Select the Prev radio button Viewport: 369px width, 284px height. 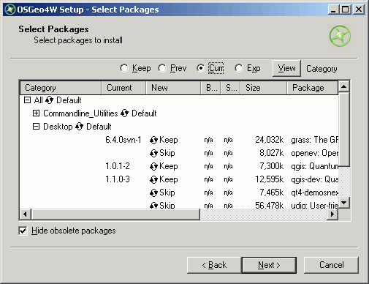point(162,68)
